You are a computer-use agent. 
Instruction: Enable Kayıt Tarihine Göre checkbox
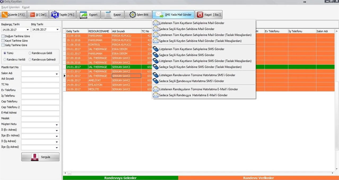click(3, 40)
